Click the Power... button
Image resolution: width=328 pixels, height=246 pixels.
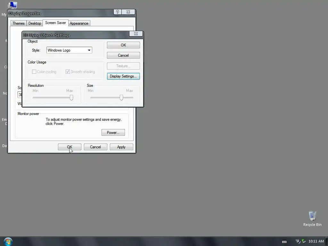point(113,132)
